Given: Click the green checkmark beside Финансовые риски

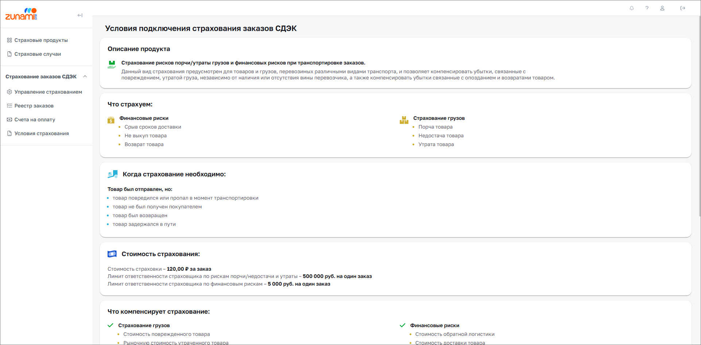Looking at the screenshot, I should [403, 325].
